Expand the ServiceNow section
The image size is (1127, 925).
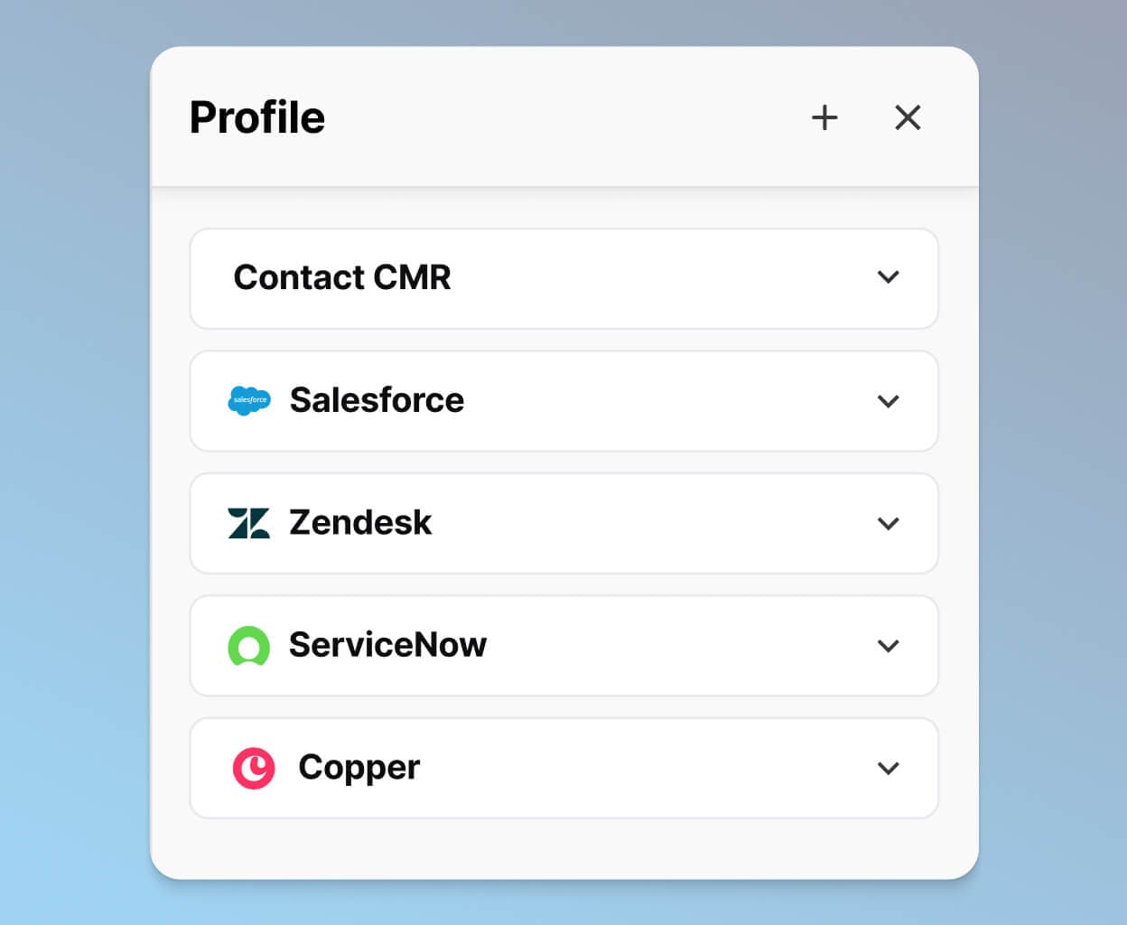[889, 645]
